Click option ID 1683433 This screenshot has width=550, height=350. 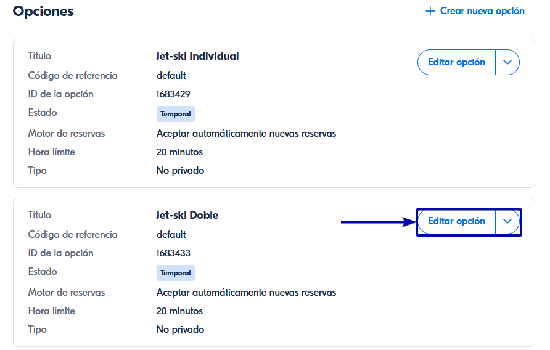pyautogui.click(x=173, y=253)
